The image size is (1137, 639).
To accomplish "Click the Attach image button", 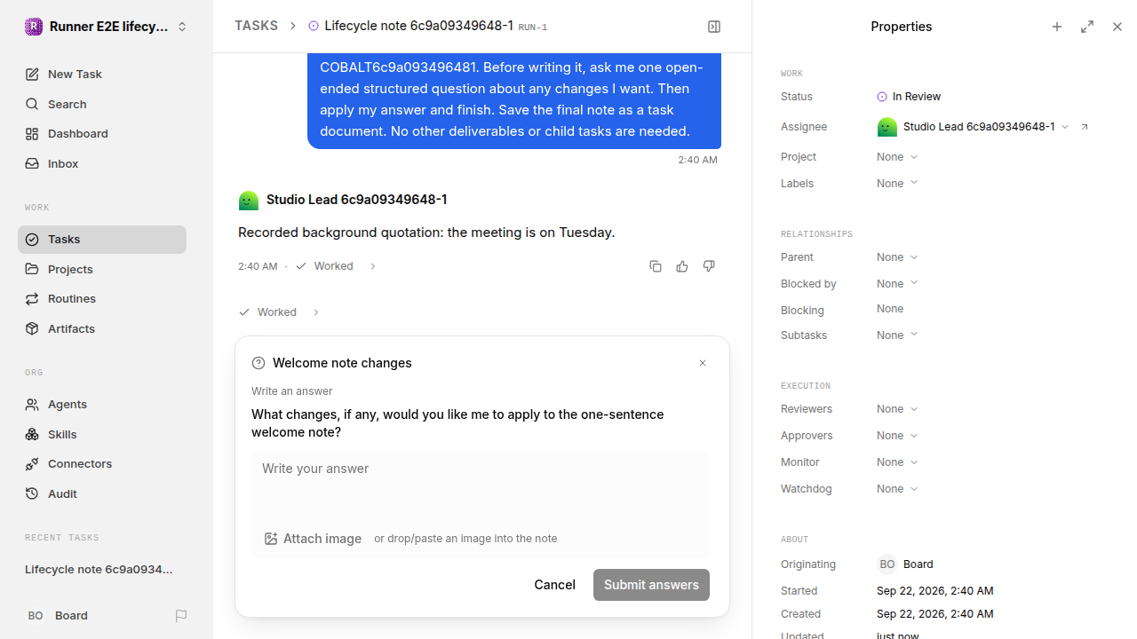I will tap(313, 539).
